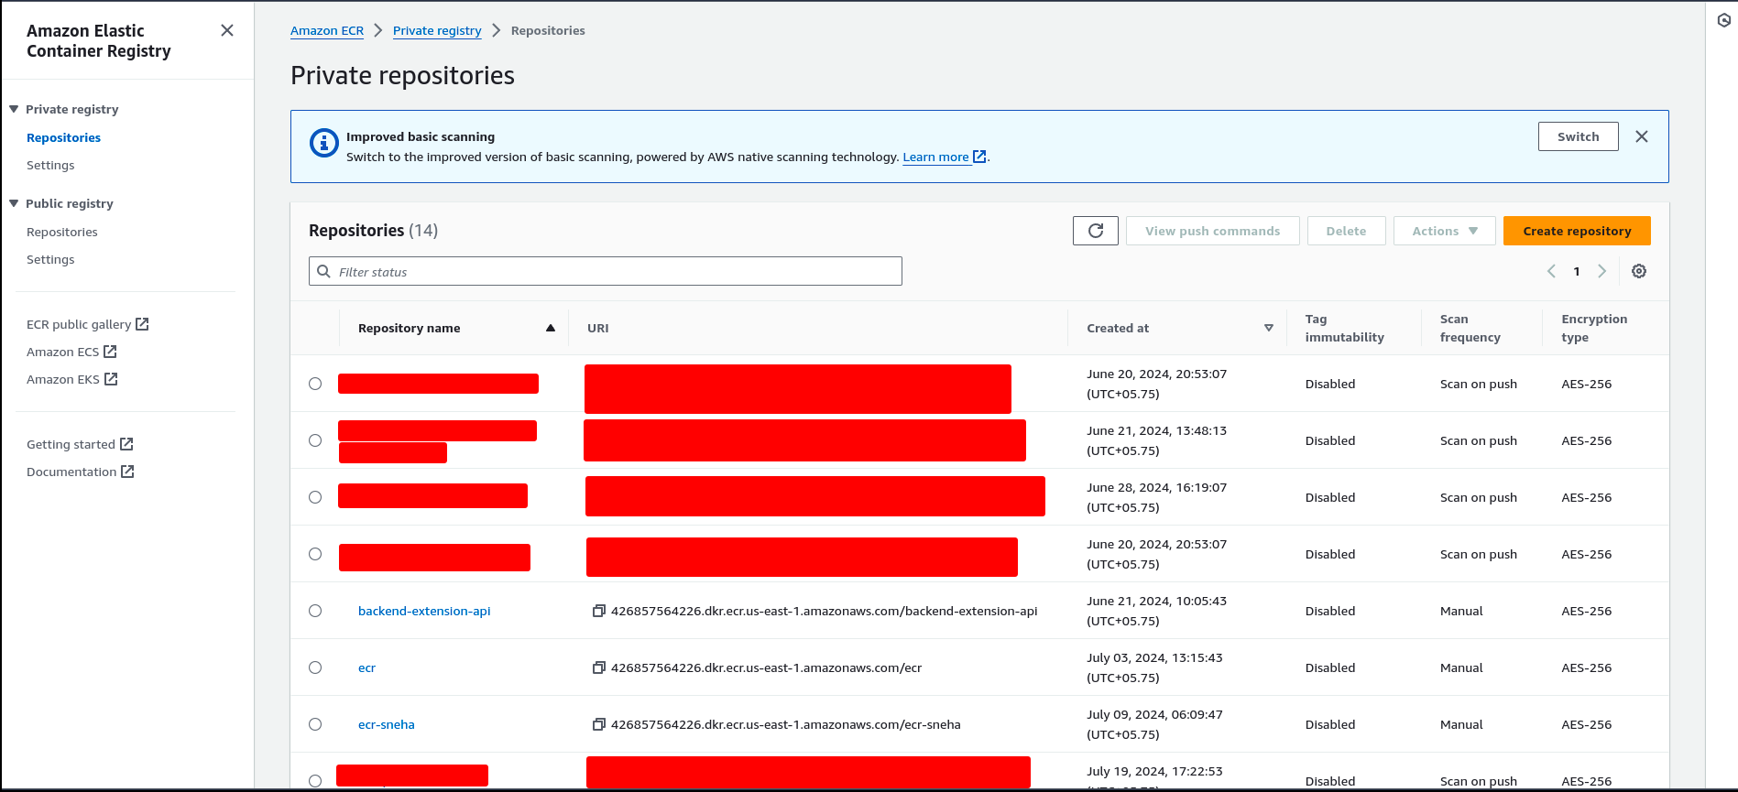Open the ecr repository link
Screen dimensions: 1738x792
click(366, 667)
